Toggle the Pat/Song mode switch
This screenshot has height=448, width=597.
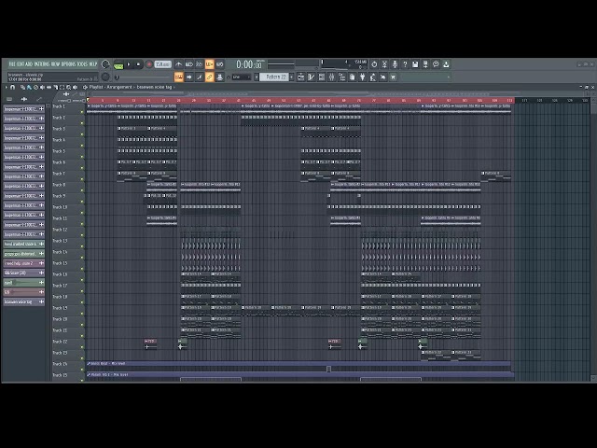point(118,64)
